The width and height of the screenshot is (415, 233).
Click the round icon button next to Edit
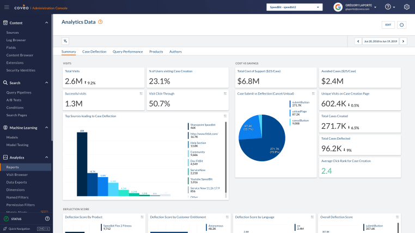click(x=402, y=24)
